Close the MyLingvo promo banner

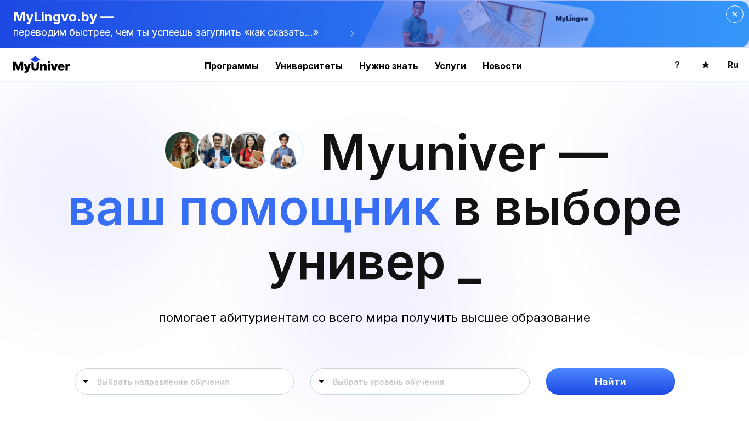coord(735,14)
